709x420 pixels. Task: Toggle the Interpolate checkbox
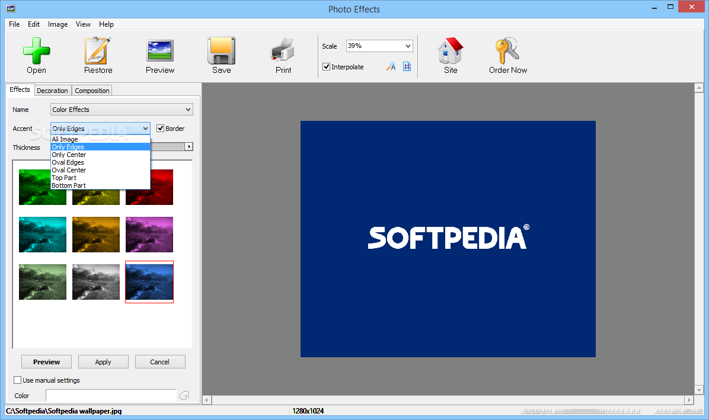point(326,67)
